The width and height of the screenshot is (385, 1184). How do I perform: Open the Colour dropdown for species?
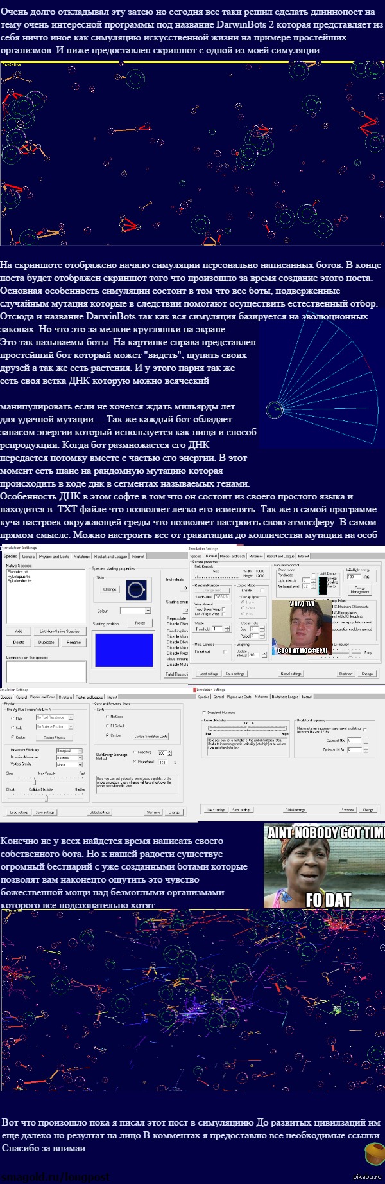tap(148, 611)
